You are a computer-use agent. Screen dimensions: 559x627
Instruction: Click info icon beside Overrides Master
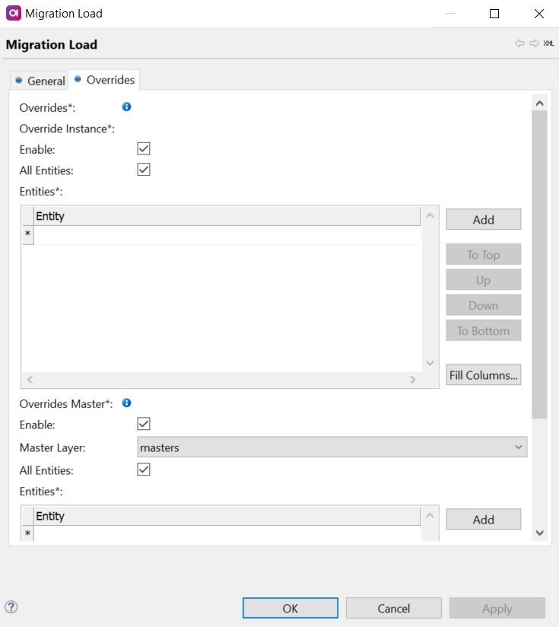coord(127,403)
